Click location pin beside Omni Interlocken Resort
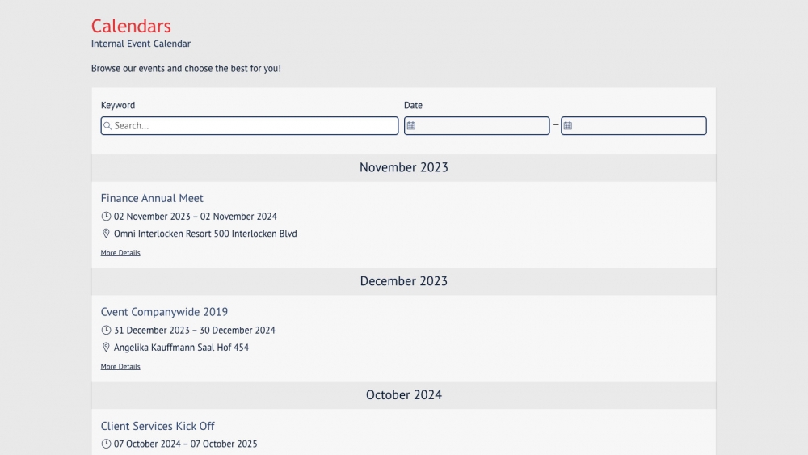 click(106, 234)
